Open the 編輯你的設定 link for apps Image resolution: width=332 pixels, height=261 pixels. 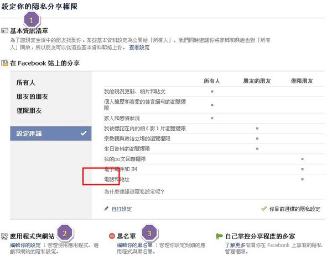(25, 245)
